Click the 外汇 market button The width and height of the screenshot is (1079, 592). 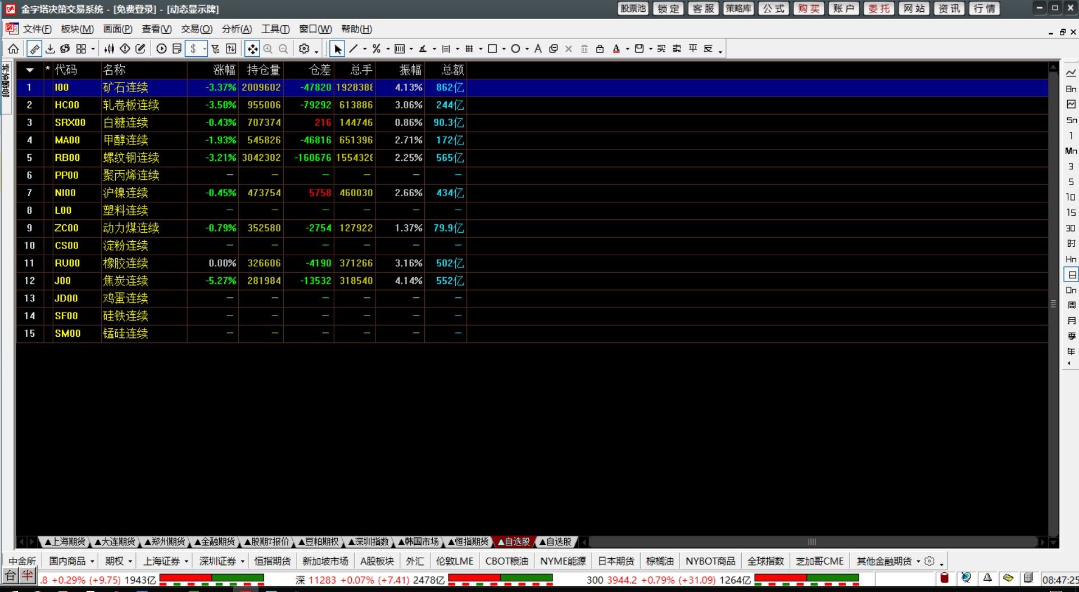[x=415, y=561]
